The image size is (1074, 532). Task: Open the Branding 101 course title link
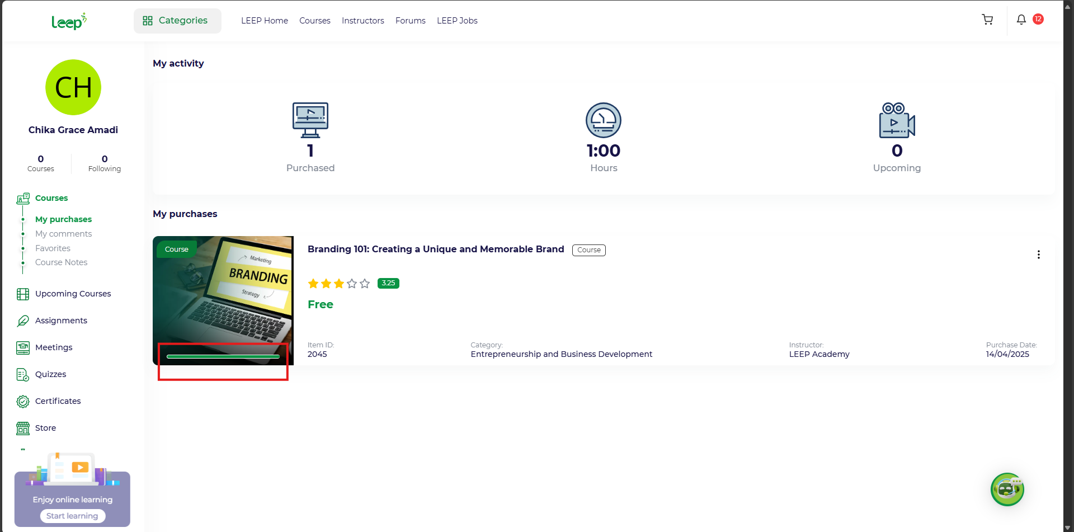click(x=435, y=249)
